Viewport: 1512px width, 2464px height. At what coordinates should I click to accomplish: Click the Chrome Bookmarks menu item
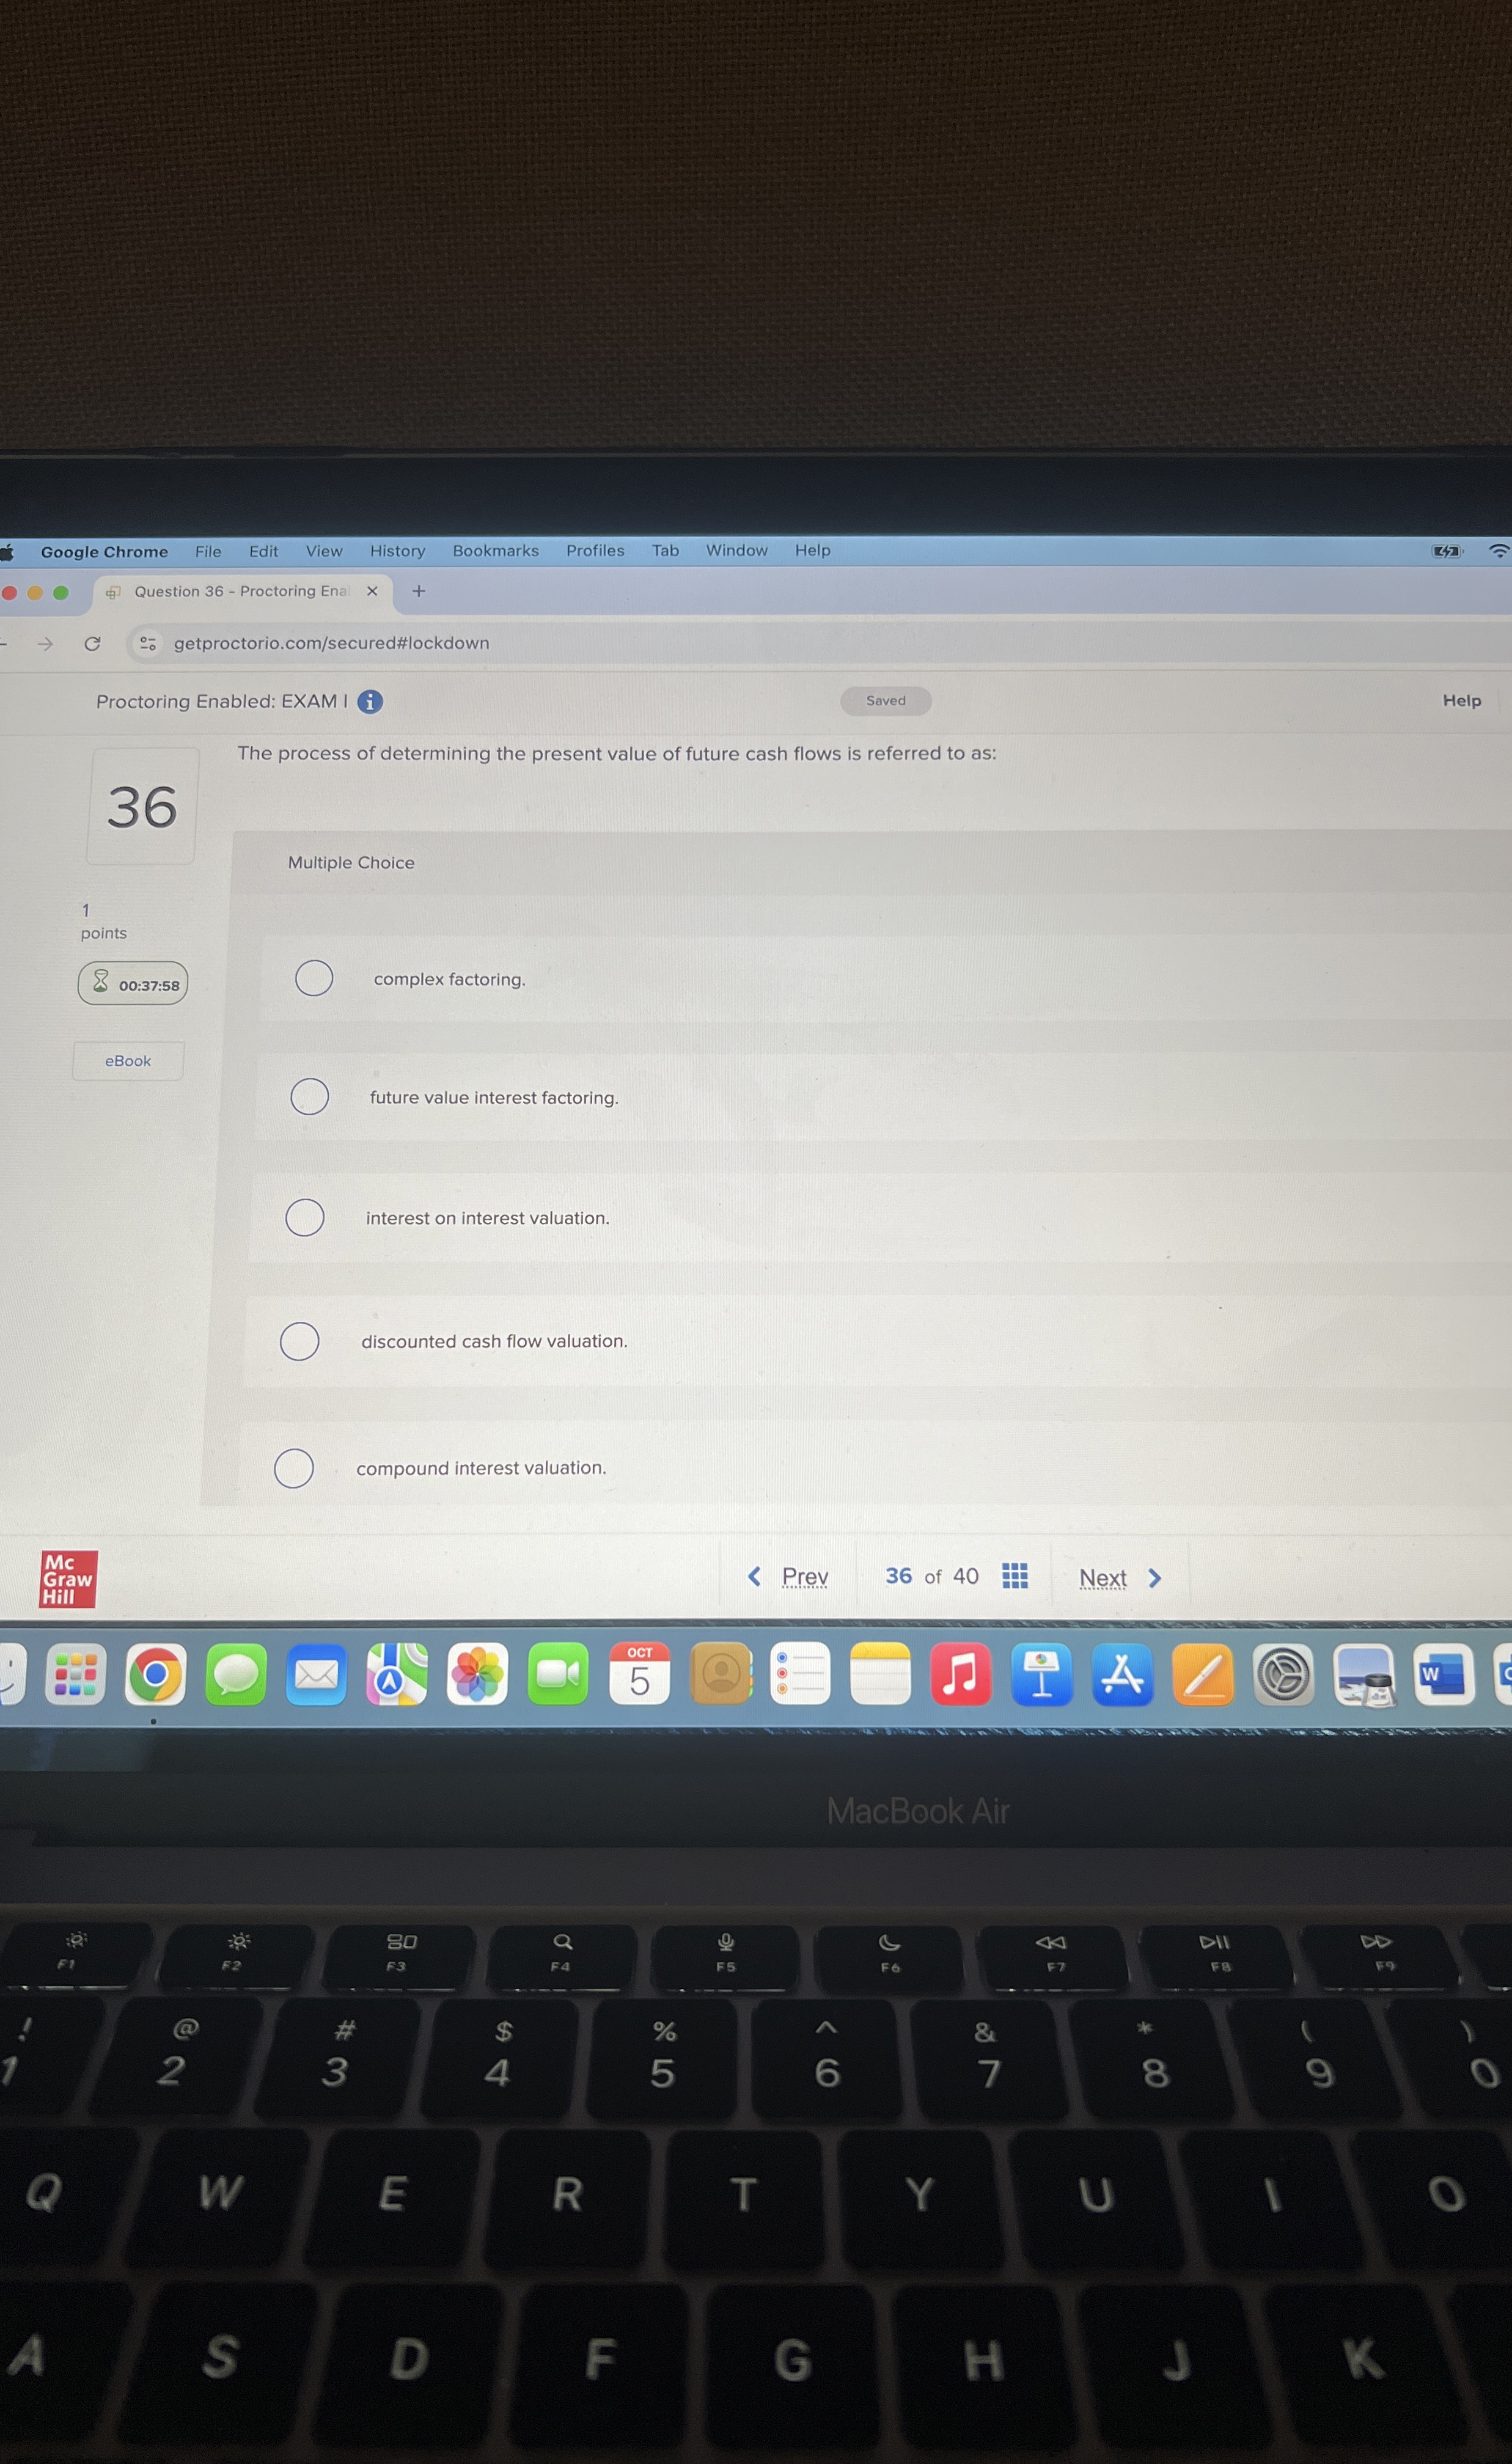pyautogui.click(x=491, y=549)
